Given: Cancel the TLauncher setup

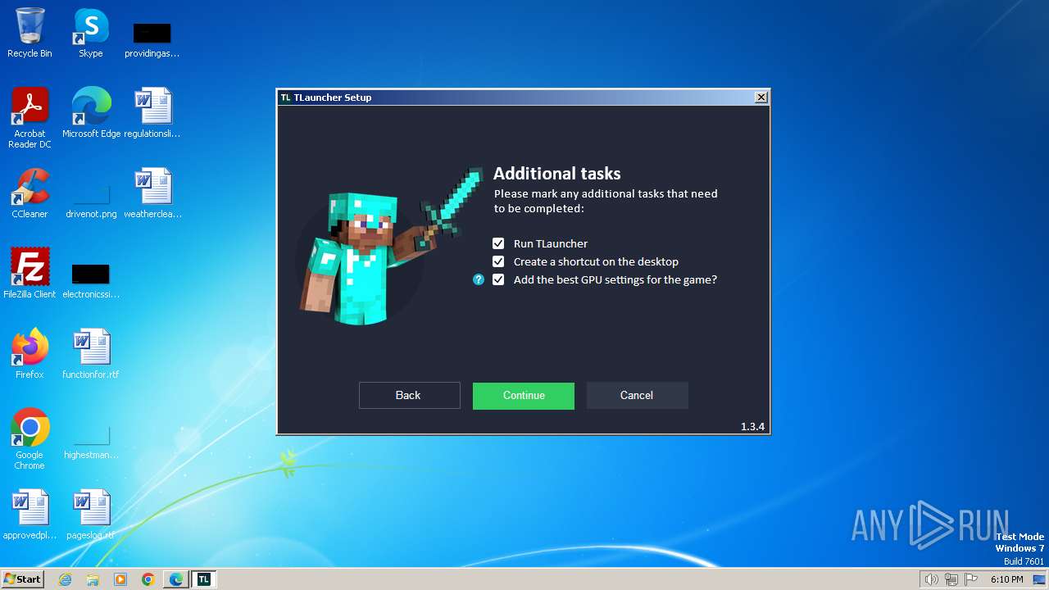Looking at the screenshot, I should (637, 395).
